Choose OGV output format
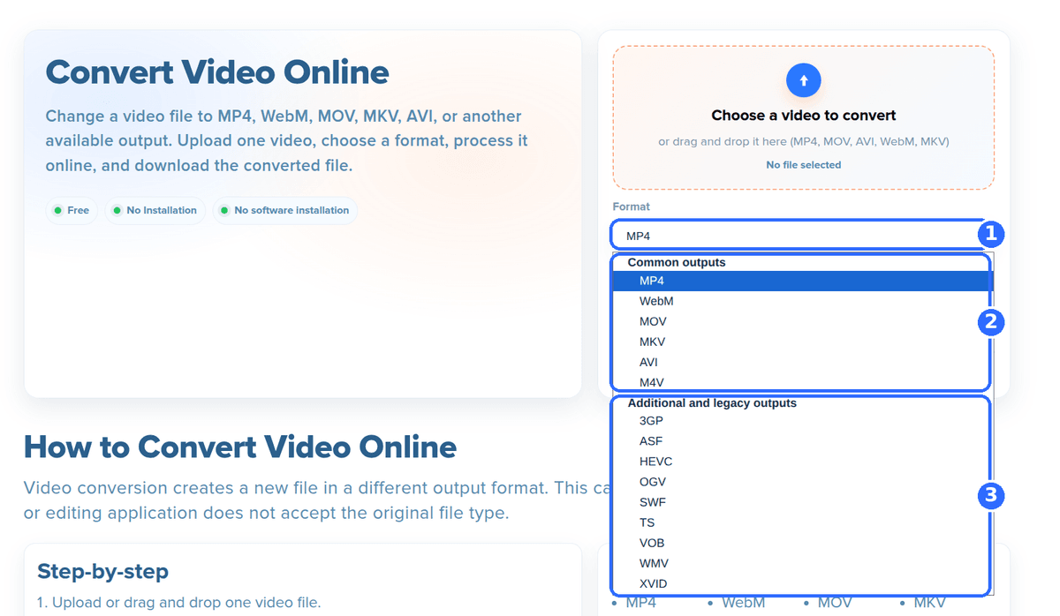 803,482
